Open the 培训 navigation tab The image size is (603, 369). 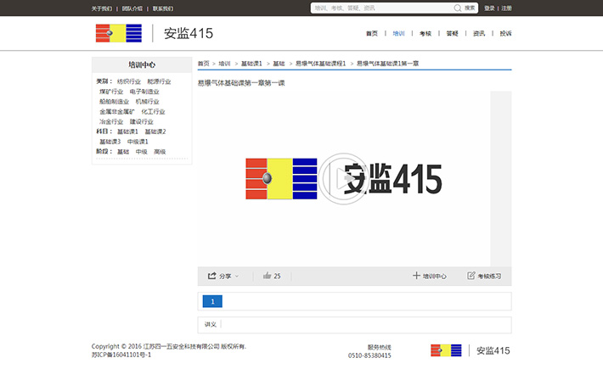(399, 33)
